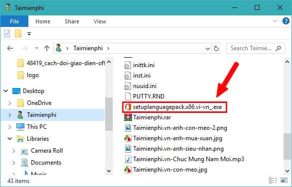This screenshot has width=292, height=187.
Task: Switch to the Share tab
Action: pyautogui.click(x=72, y=21)
